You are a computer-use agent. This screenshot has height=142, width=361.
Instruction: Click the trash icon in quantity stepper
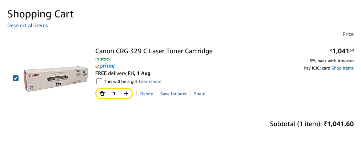[102, 93]
